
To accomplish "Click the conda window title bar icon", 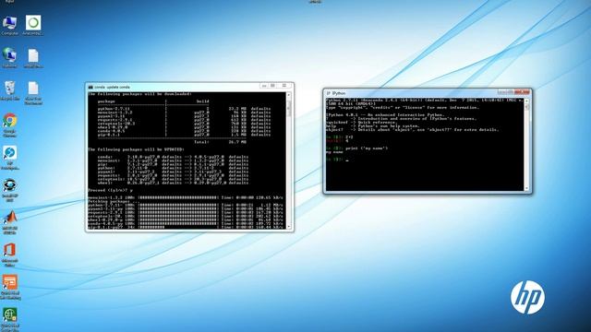I will (90, 87).
